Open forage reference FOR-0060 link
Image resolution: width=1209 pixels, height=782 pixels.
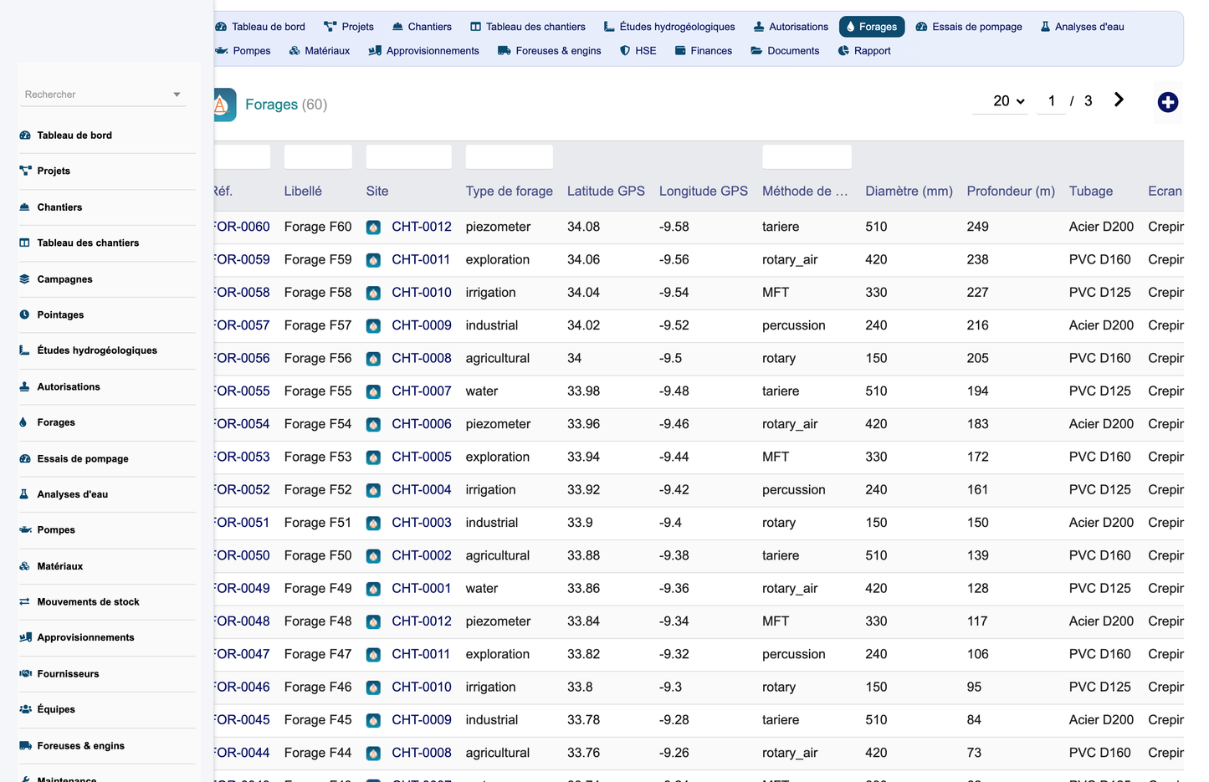tap(242, 227)
